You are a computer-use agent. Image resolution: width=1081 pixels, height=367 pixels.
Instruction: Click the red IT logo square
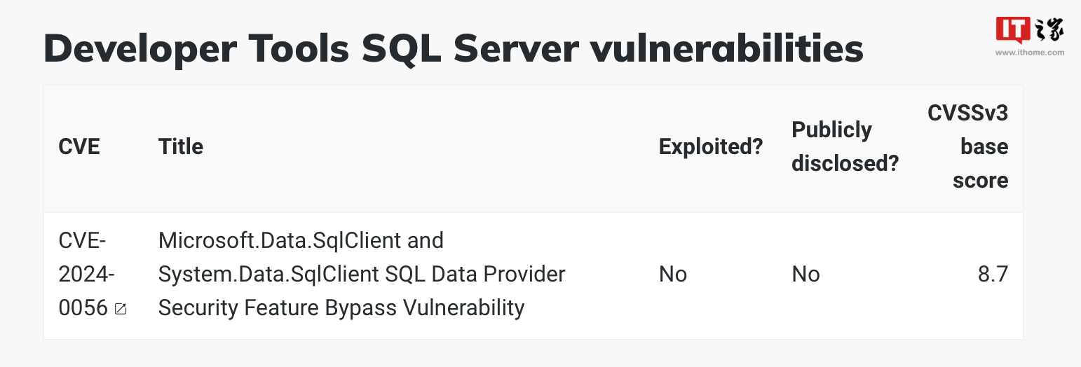1013,31
